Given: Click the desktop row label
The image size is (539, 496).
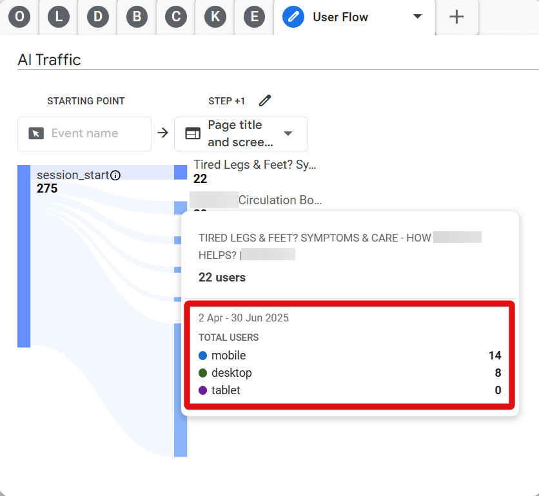Looking at the screenshot, I should pos(231,373).
